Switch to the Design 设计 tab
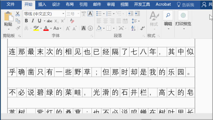Screen dimensions: 213x120 point(56,4)
